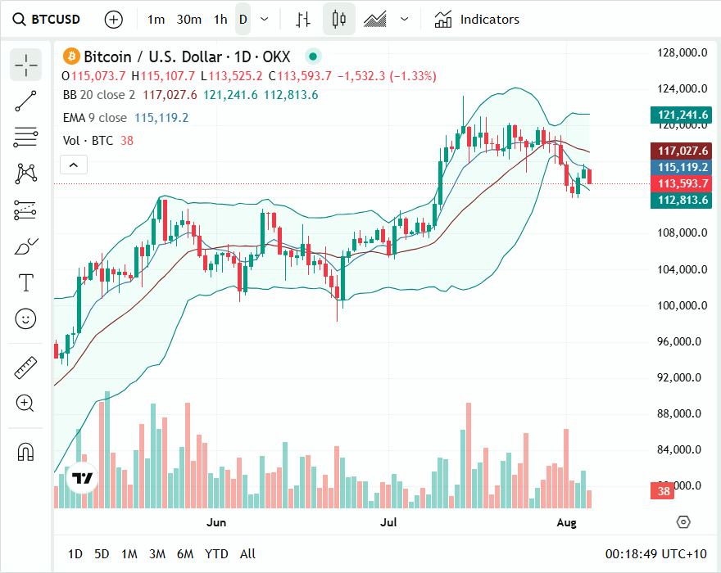The image size is (721, 573).
Task: Select the YTD date range
Action: 216,554
